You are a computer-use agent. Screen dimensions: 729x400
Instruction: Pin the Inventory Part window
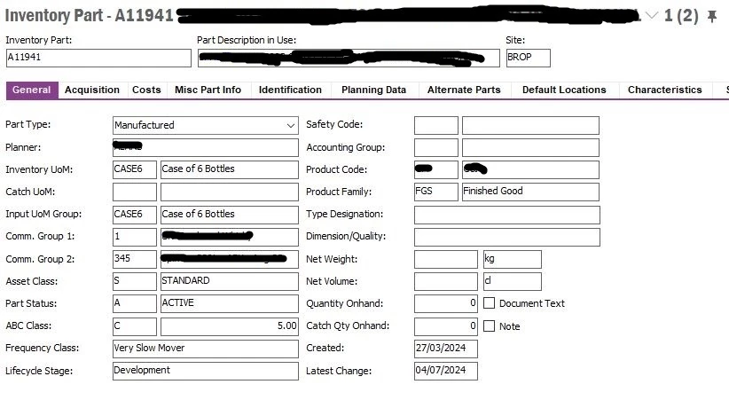(712, 16)
